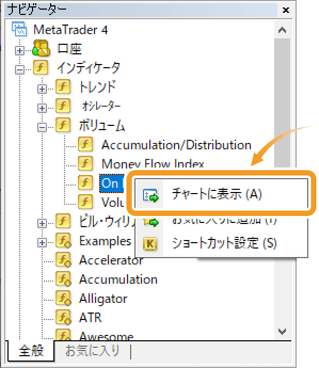Expand the Examples node

coord(42,243)
